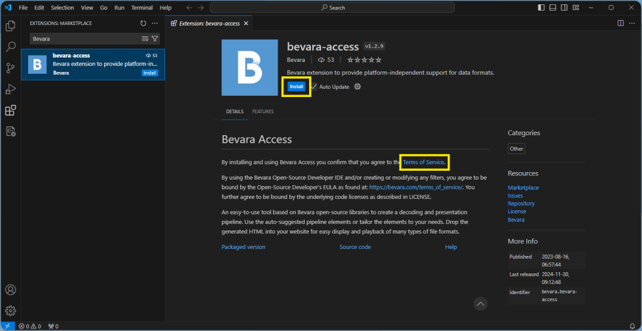The image size is (642, 331).
Task: Open the Terms of Service link
Action: (x=423, y=162)
